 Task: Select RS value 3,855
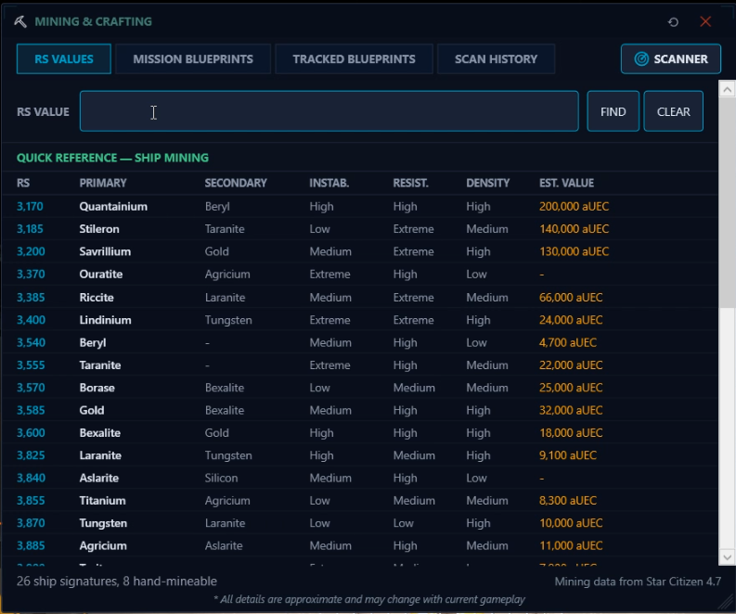(x=31, y=500)
